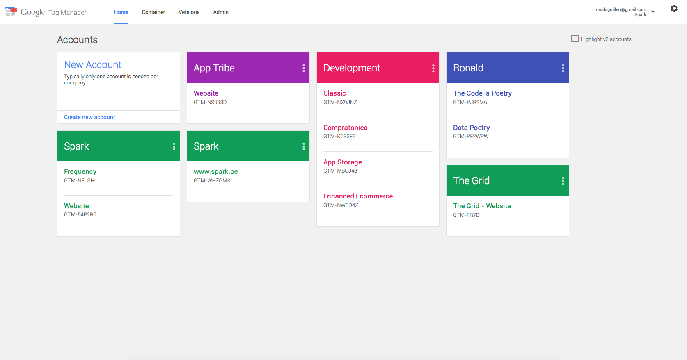
Task: Open The Code is Poetry container
Action: [x=482, y=93]
